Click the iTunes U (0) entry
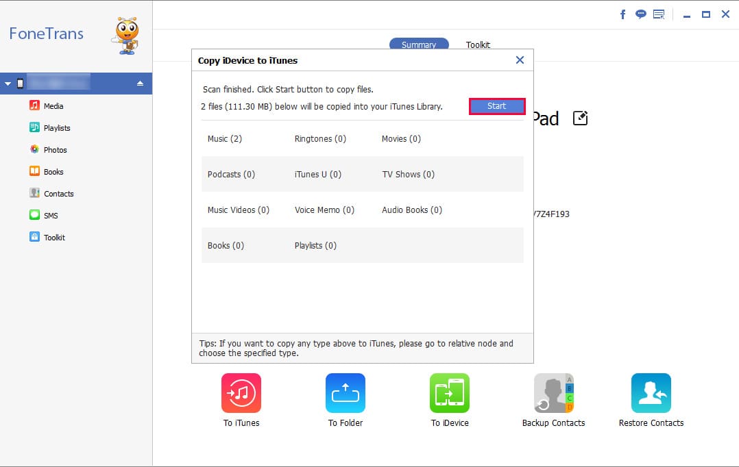This screenshot has height=467, width=739. click(x=317, y=174)
